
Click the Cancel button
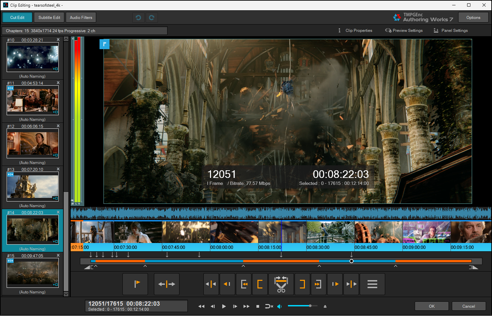point(469,306)
